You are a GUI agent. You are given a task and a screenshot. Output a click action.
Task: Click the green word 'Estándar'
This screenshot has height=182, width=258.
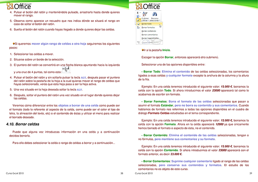pyautogui.click(x=167, y=106)
